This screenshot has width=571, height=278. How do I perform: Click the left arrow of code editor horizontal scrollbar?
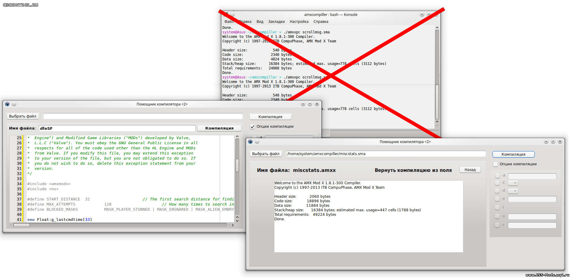[11, 225]
